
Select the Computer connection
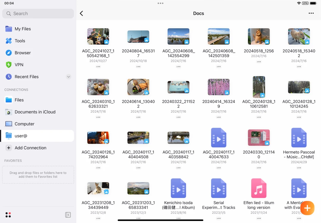click(24, 124)
